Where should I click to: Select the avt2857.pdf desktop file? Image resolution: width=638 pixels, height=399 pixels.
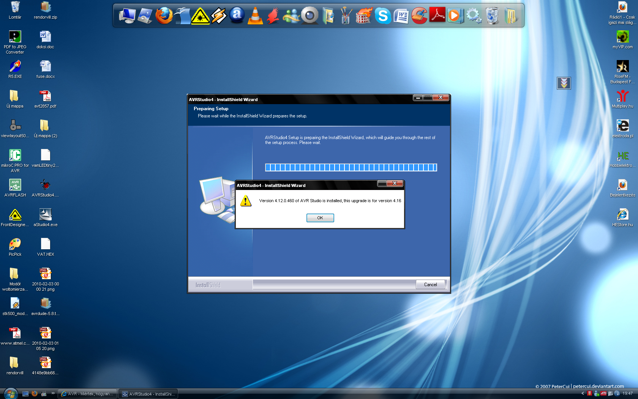tap(46, 99)
